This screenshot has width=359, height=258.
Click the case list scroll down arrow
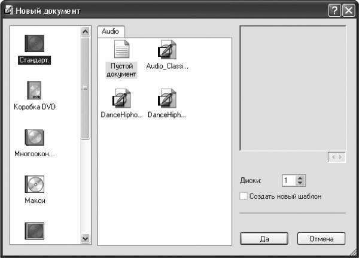[85, 239]
